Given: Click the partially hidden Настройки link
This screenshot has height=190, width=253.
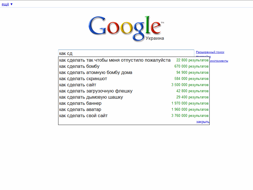Looking at the screenshot, I should pyautogui.click(x=203, y=56).
